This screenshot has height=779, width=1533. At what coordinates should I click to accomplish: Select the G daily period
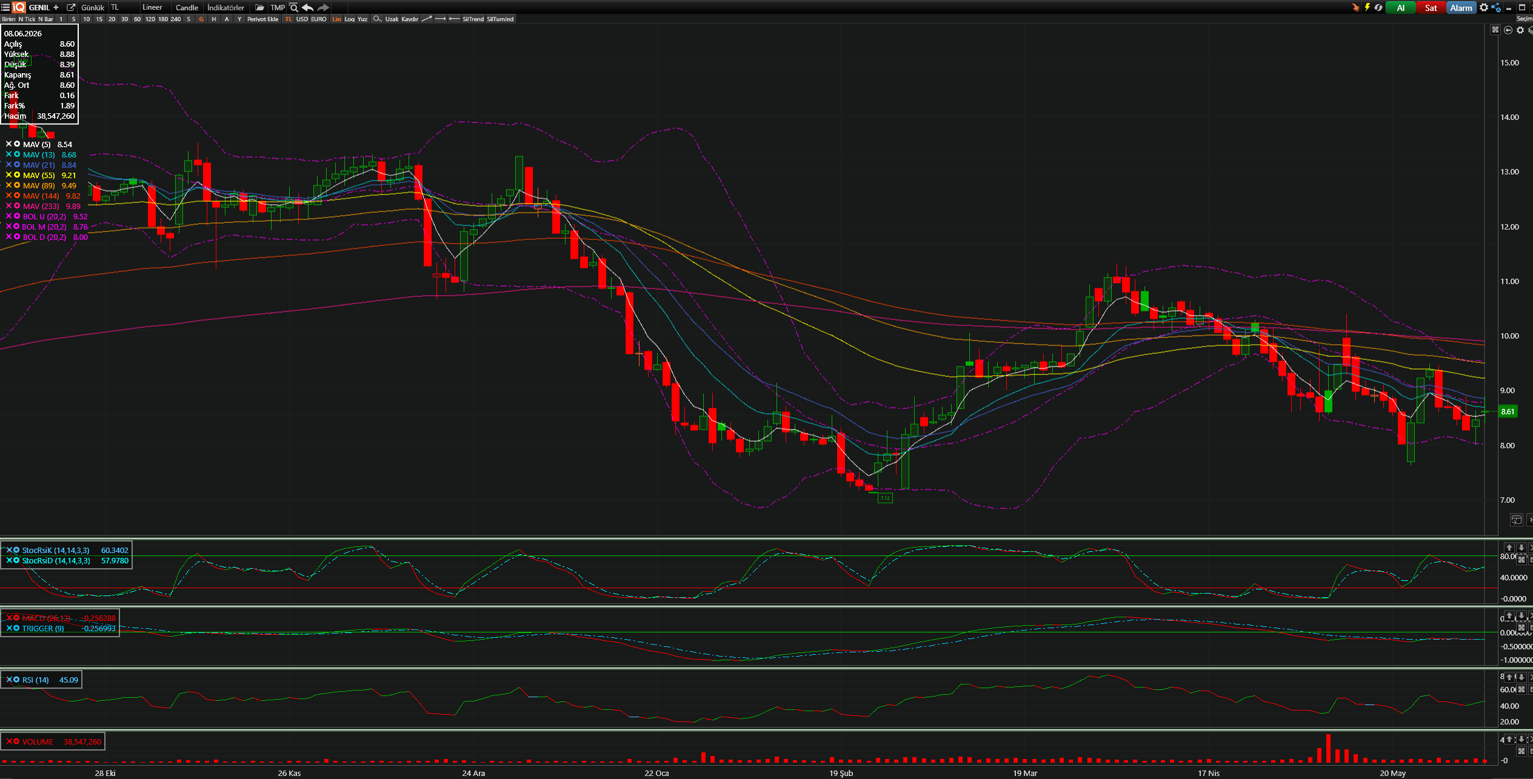click(201, 19)
